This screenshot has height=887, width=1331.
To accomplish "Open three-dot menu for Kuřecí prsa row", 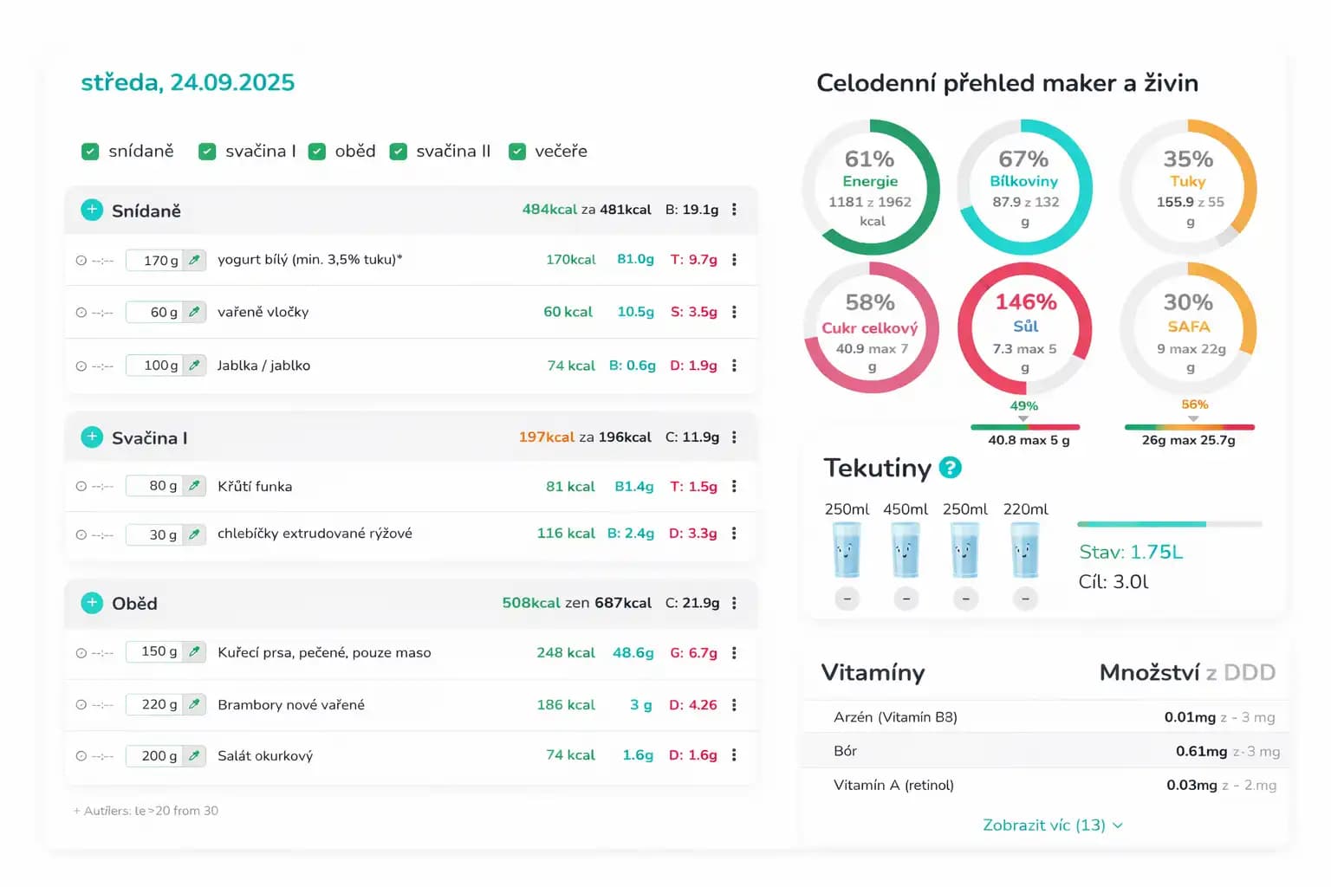I will point(734,653).
